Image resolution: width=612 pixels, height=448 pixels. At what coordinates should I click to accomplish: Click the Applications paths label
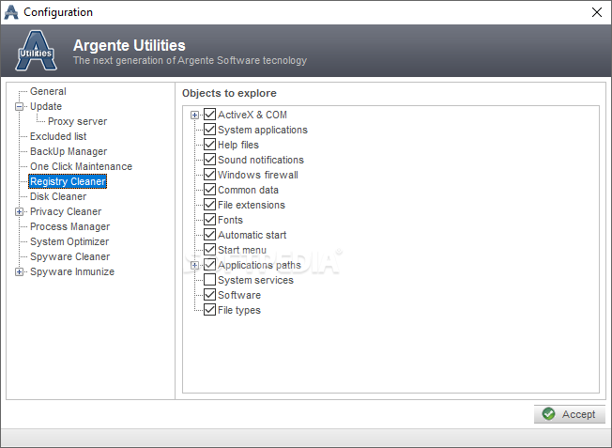coord(260,265)
